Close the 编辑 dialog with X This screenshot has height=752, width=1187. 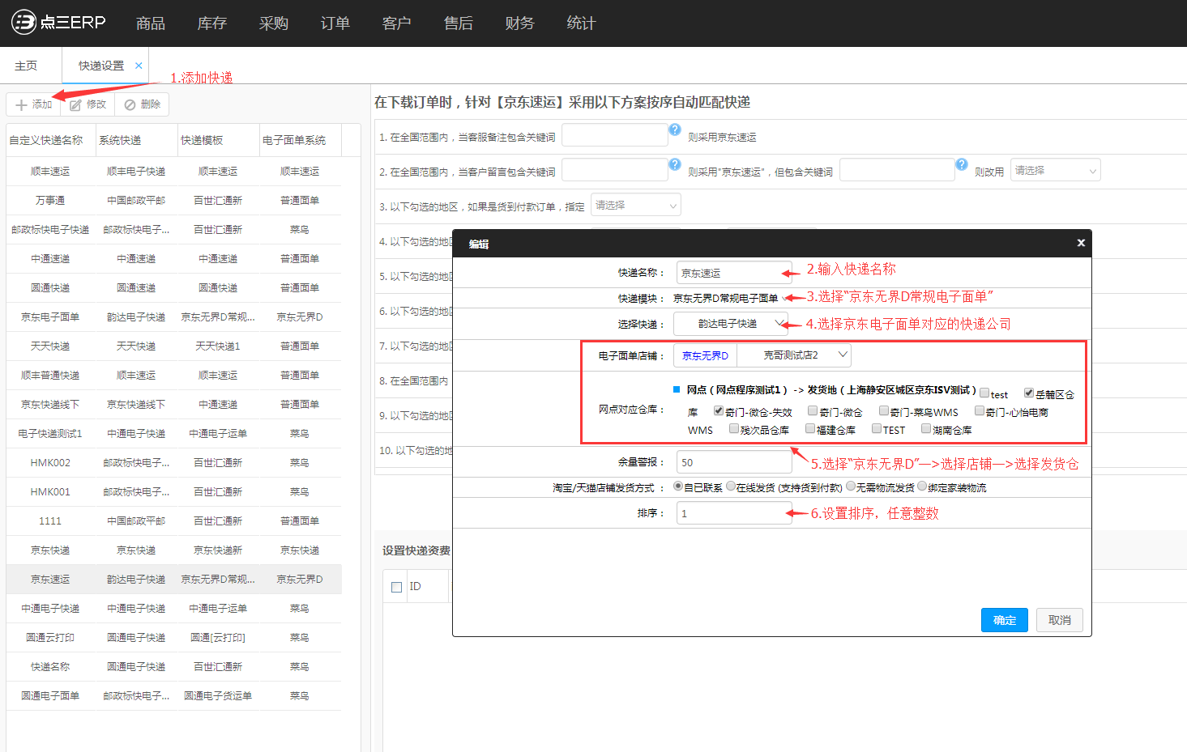1080,243
